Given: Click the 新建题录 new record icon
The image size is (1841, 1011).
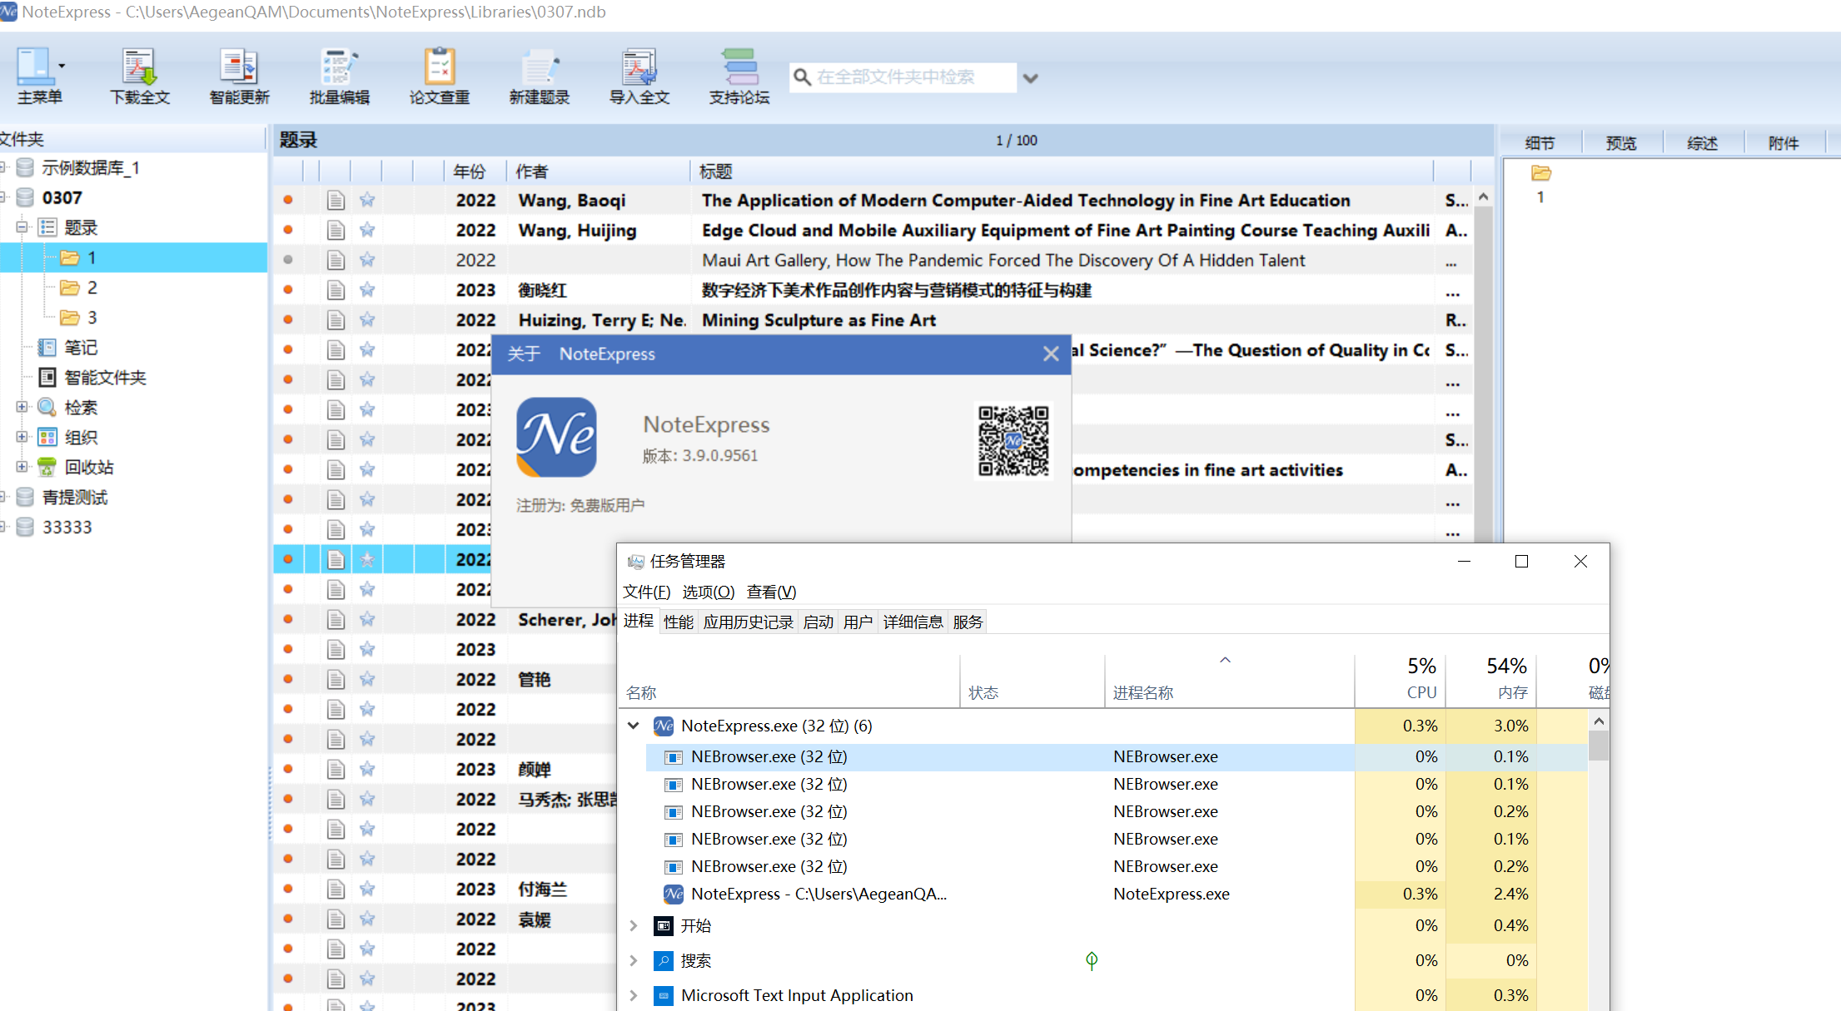Looking at the screenshot, I should pos(539,66).
